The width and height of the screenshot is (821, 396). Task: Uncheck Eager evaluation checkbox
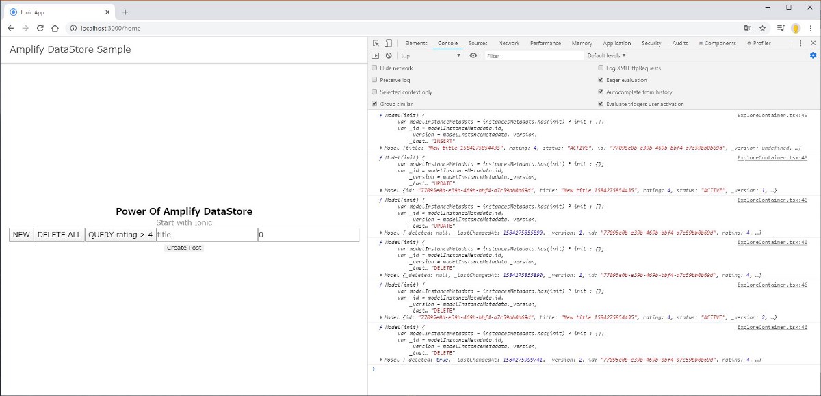[x=601, y=80]
